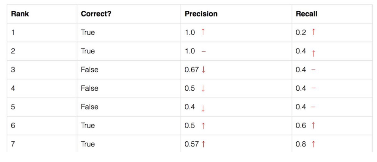Click the up arrow beside precision 0.5 in rank 6
This screenshot has height=162, width=377.
[203, 125]
